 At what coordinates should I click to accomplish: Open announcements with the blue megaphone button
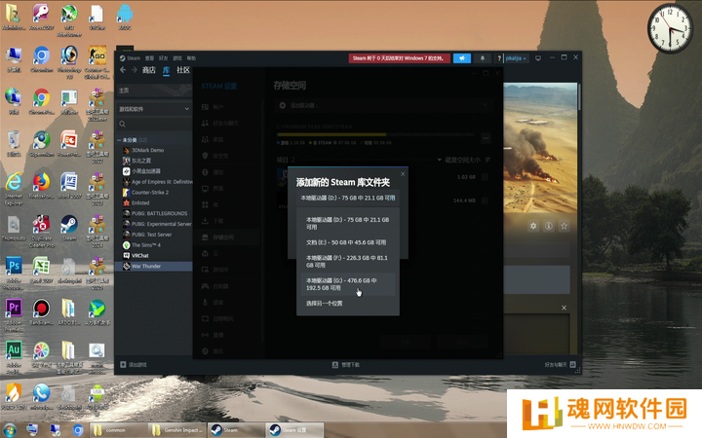coord(462,58)
